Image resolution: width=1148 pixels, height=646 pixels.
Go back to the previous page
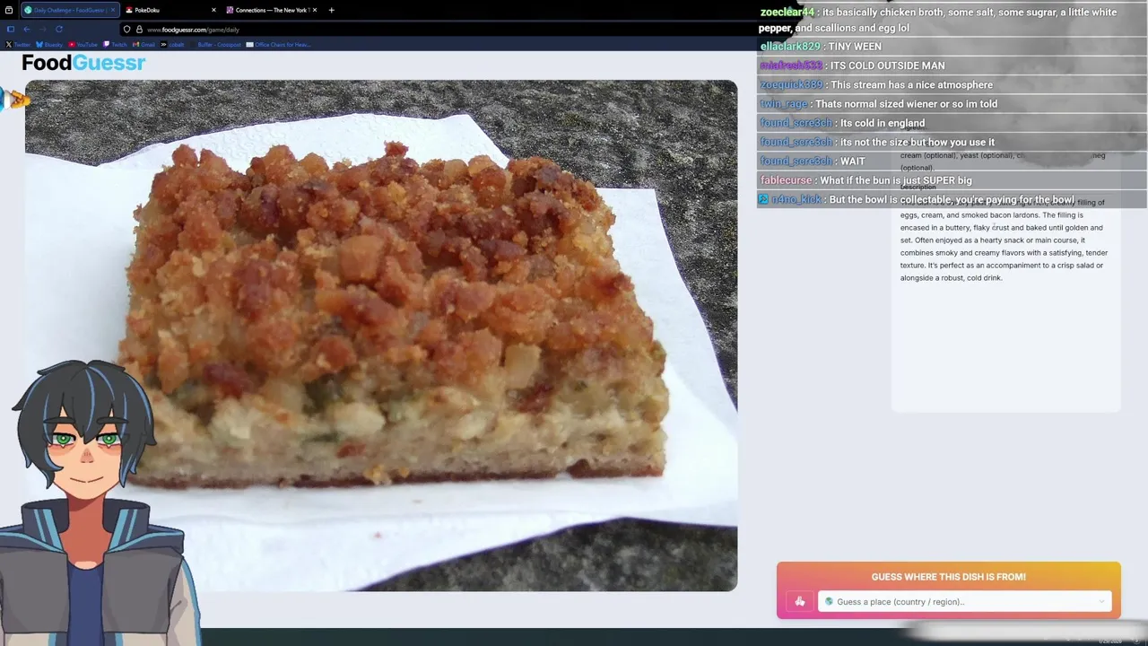(x=27, y=29)
